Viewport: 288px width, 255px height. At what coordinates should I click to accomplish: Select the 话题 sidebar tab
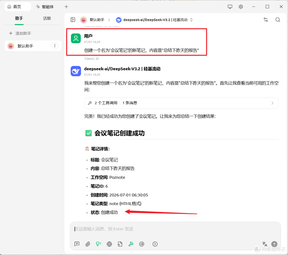(47, 18)
